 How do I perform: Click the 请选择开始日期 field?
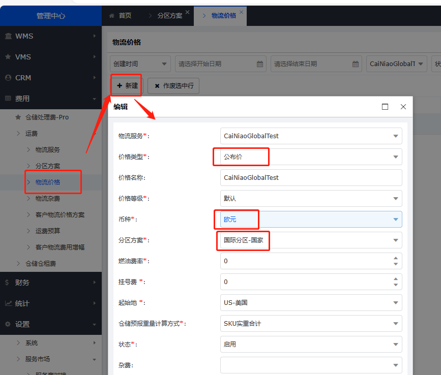(x=221, y=64)
